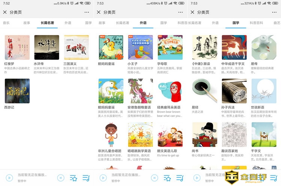Open the playlist music icon in the left screen
This screenshot has height=186, width=281.
(86, 178)
